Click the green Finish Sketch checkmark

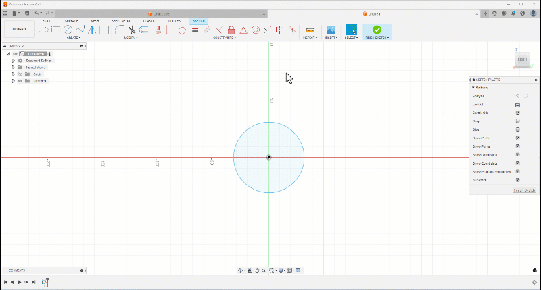point(377,30)
